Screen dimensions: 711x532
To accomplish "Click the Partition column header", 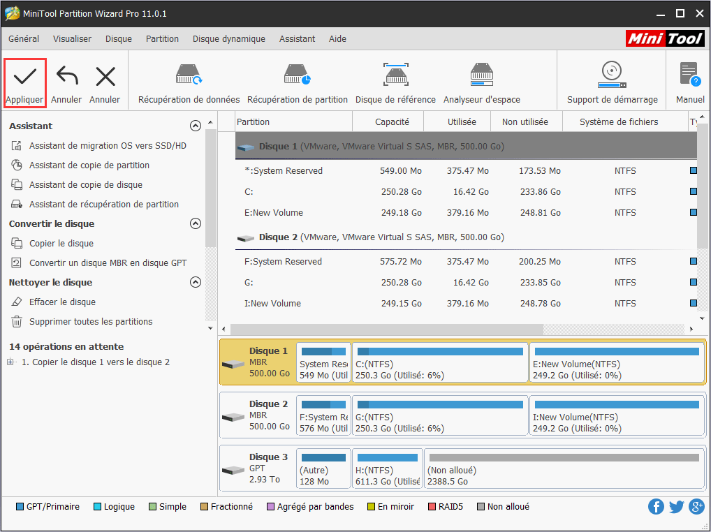I will pos(294,122).
